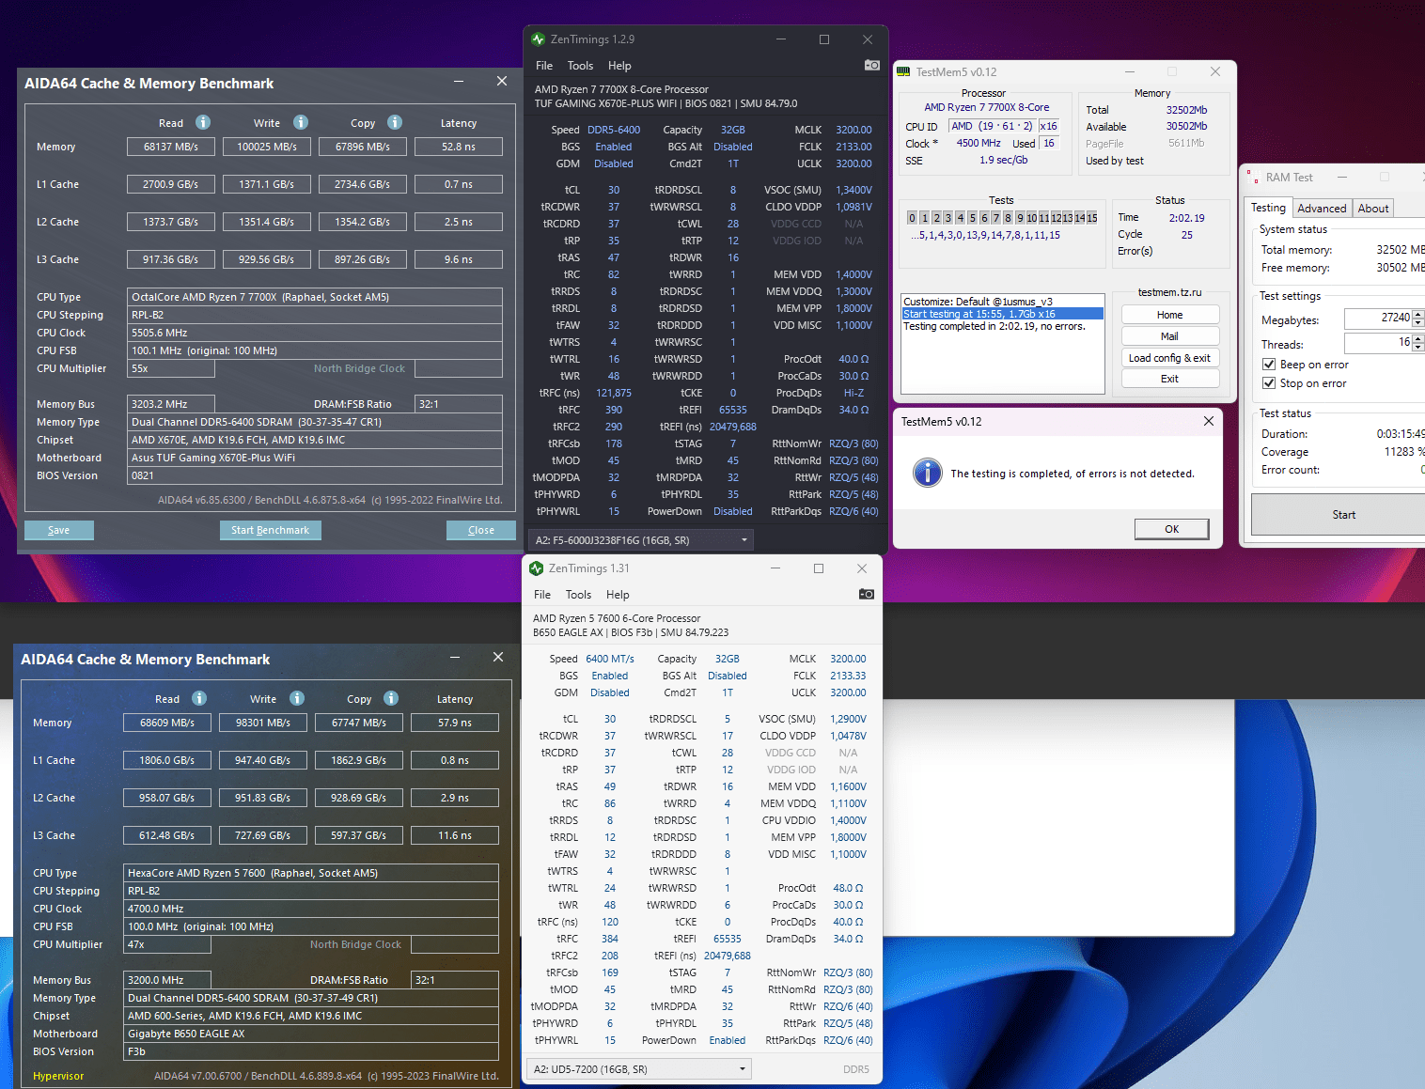Click the testmem.tz.ru link label in TestMem5
Viewport: 1425px width, 1089px height.
point(1169,292)
